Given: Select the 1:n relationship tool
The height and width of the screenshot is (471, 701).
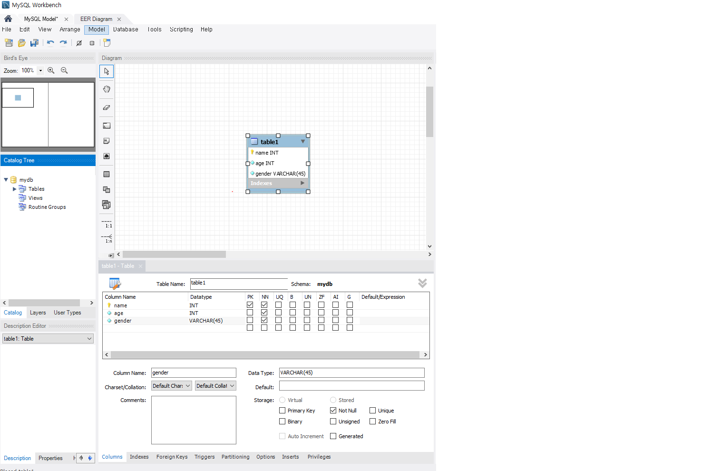Looking at the screenshot, I should pos(107,238).
